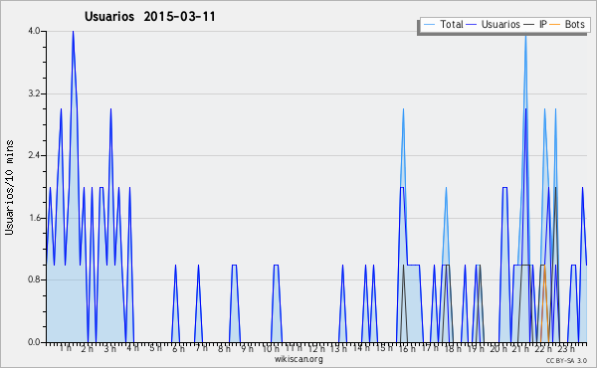Click the single-user spike near 6 h
This screenshot has height=368, width=597.
pyautogui.click(x=175, y=266)
